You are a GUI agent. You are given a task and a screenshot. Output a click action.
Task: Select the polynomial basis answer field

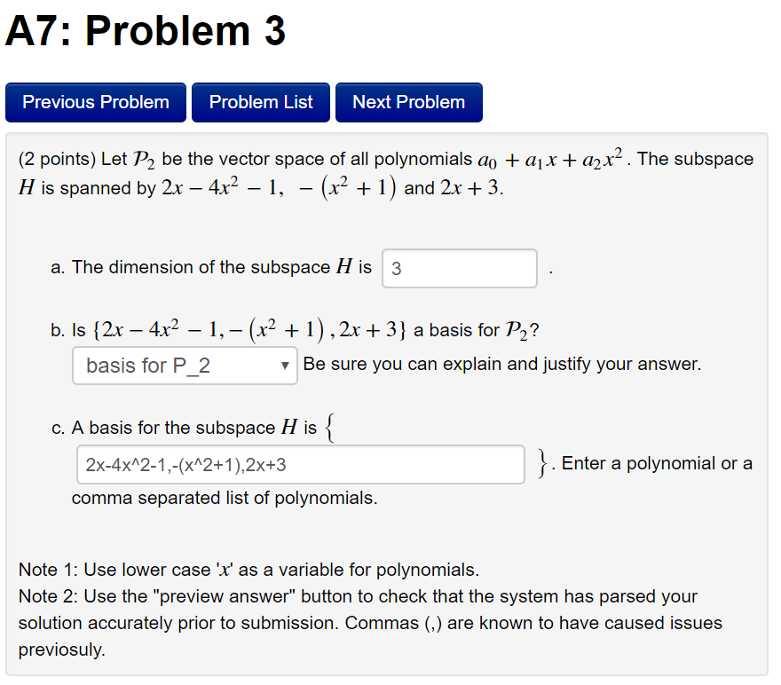tap(297, 464)
